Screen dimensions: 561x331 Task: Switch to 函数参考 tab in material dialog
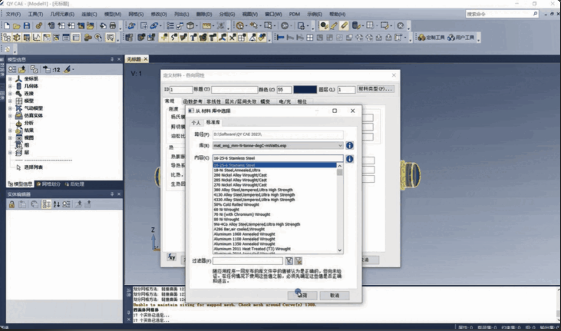click(x=193, y=101)
